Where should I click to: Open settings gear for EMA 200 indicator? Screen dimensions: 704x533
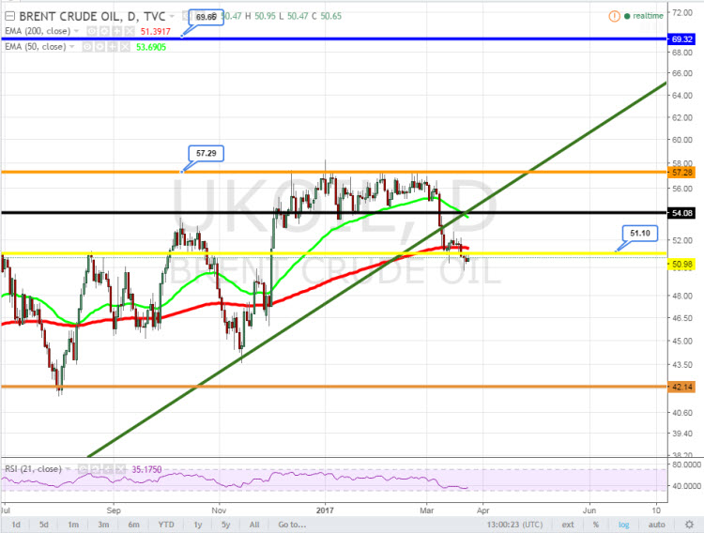click(104, 31)
